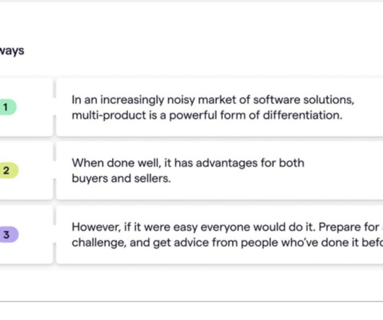
Task: Click the words 'Prepare for' in the third card
Action: (x=348, y=227)
